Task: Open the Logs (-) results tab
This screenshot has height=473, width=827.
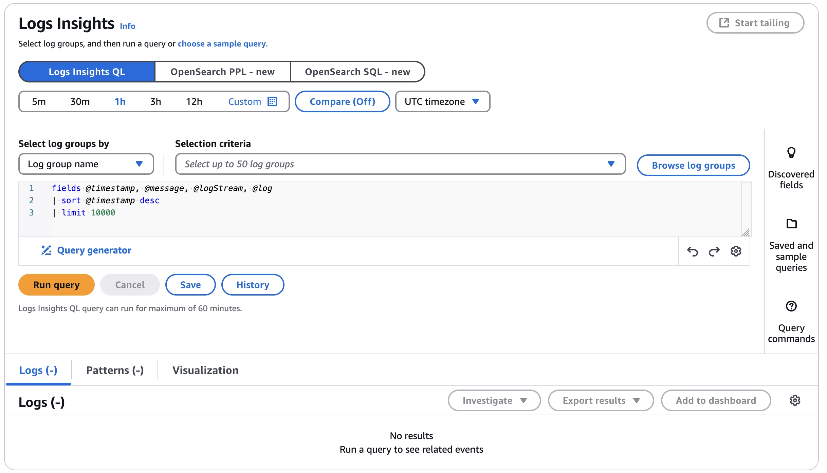Action: [38, 370]
